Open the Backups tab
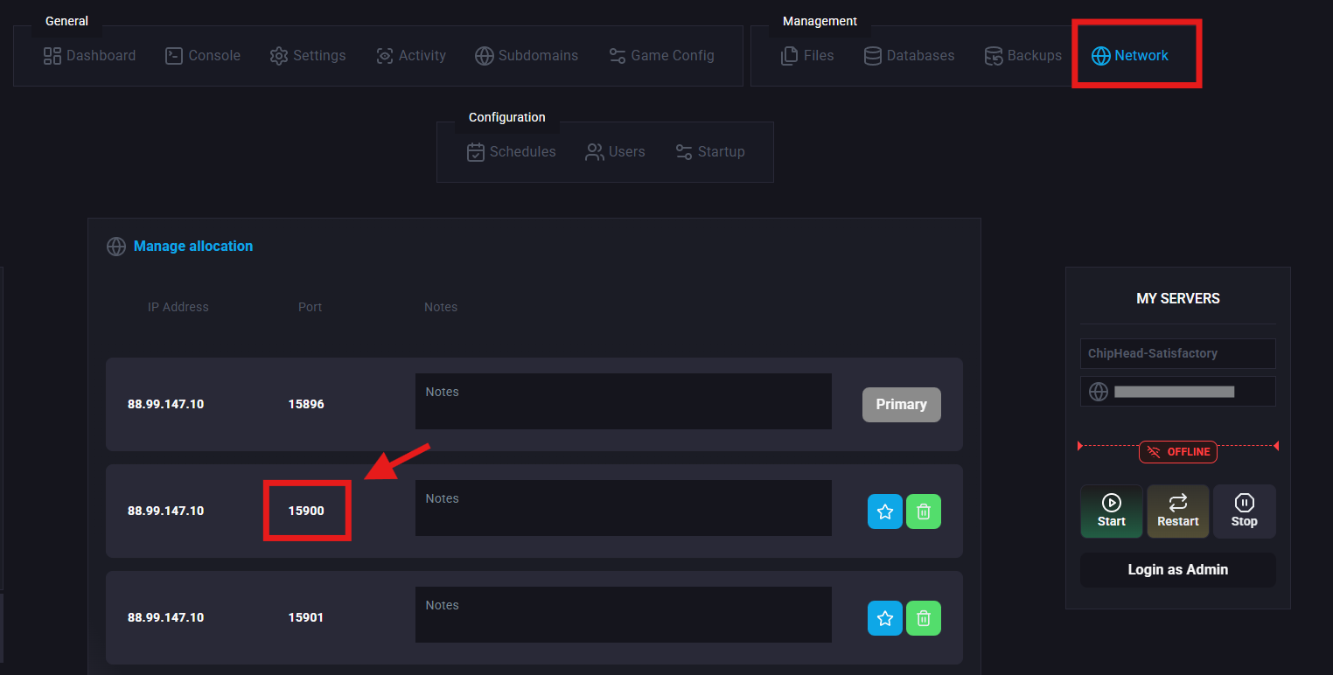Screen dimensions: 1333x675 pyautogui.click(x=1022, y=56)
